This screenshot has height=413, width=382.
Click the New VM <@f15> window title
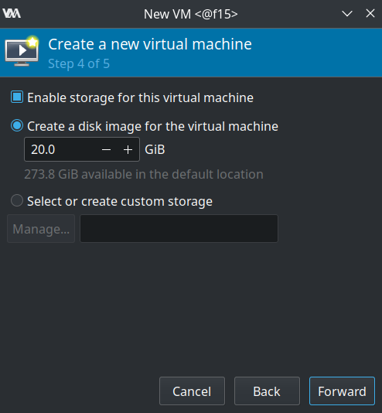tap(190, 14)
